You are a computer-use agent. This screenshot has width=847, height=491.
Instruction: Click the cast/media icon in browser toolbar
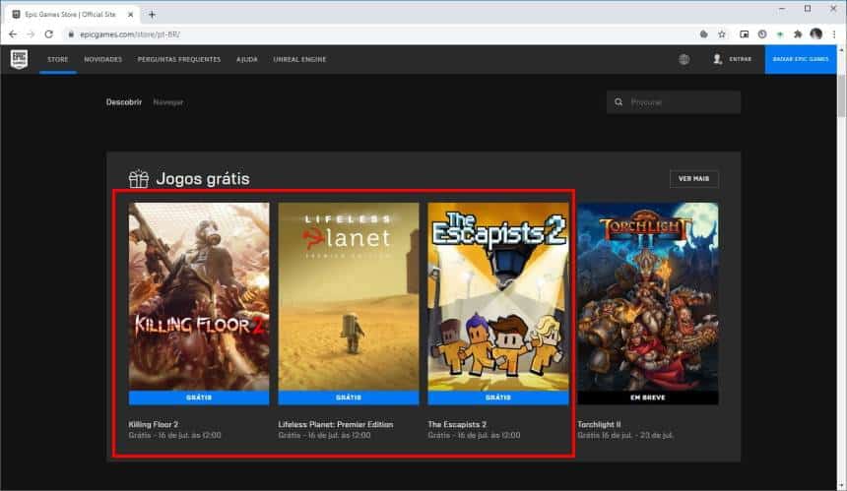[x=744, y=34]
